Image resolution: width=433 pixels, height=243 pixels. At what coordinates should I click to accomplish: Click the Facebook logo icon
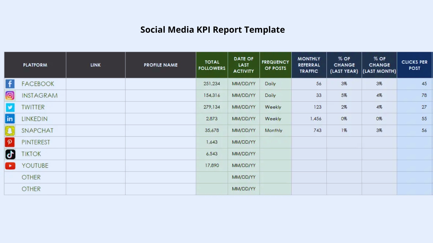(x=10, y=84)
